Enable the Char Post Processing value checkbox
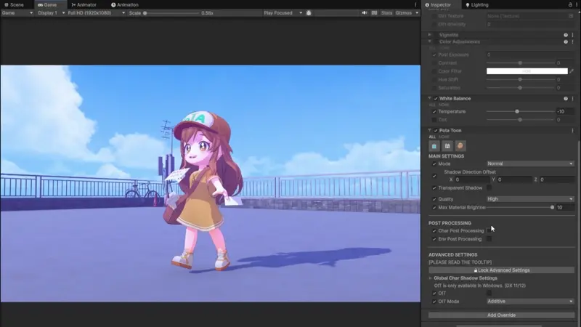The image size is (581, 327). (x=489, y=231)
